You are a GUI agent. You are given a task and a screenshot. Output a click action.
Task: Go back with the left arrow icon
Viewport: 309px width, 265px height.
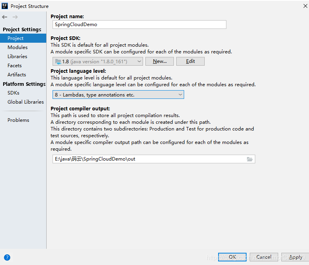(5, 17)
